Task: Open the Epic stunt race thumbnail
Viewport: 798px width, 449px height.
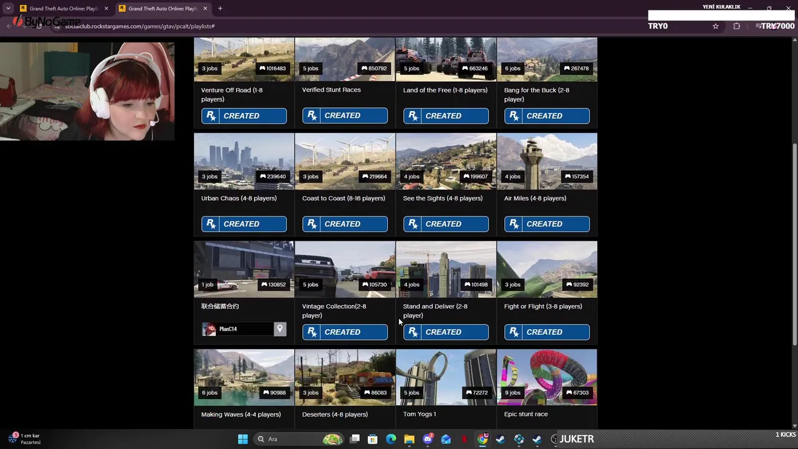Action: pos(547,377)
